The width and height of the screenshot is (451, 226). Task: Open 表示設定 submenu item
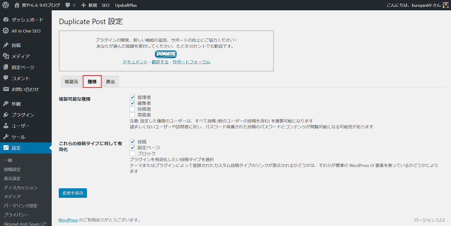pos(12,178)
